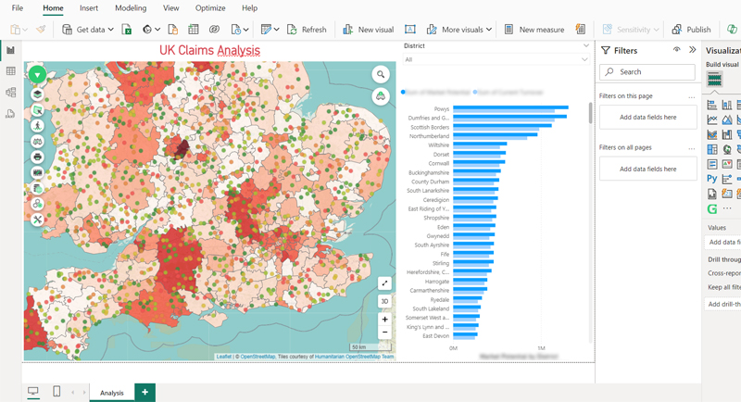Click the Powys bar in chart

tap(510, 107)
